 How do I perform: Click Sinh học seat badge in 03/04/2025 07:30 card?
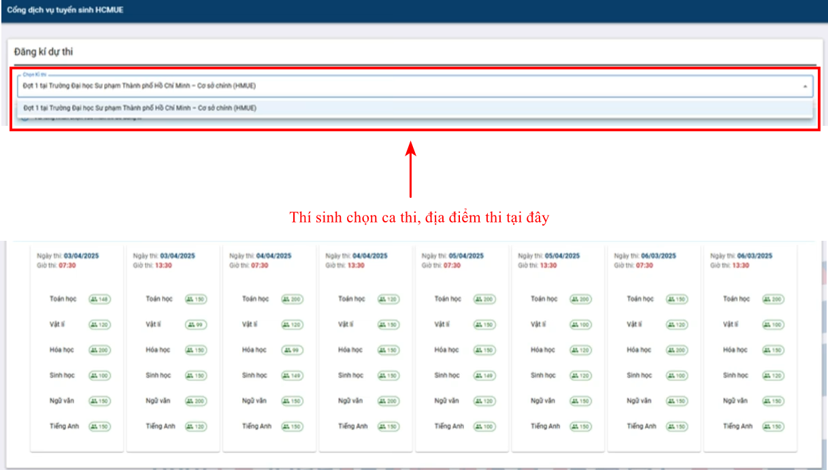[99, 375]
